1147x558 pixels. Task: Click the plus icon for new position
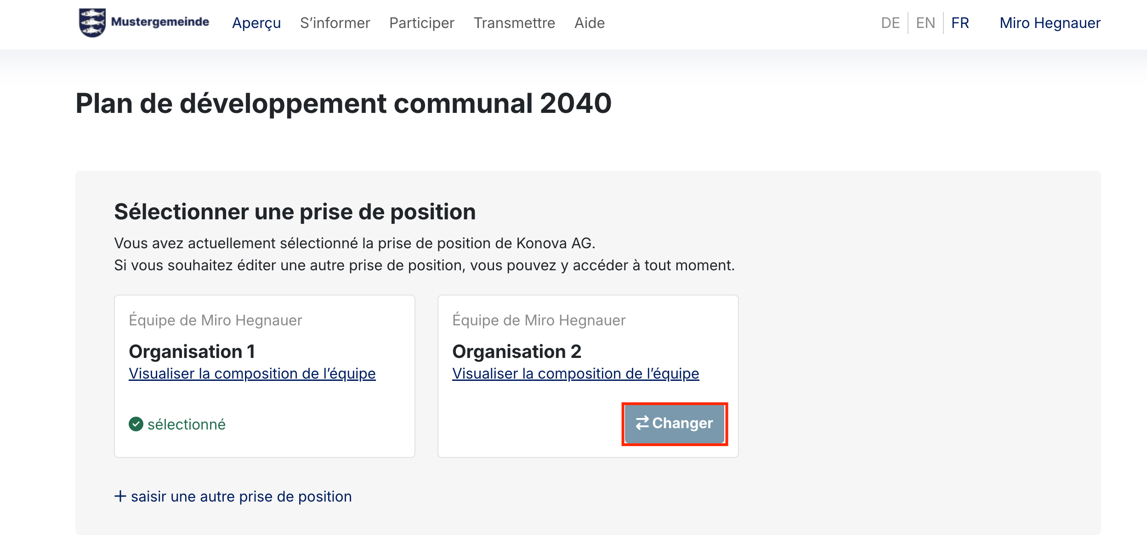[x=120, y=496]
